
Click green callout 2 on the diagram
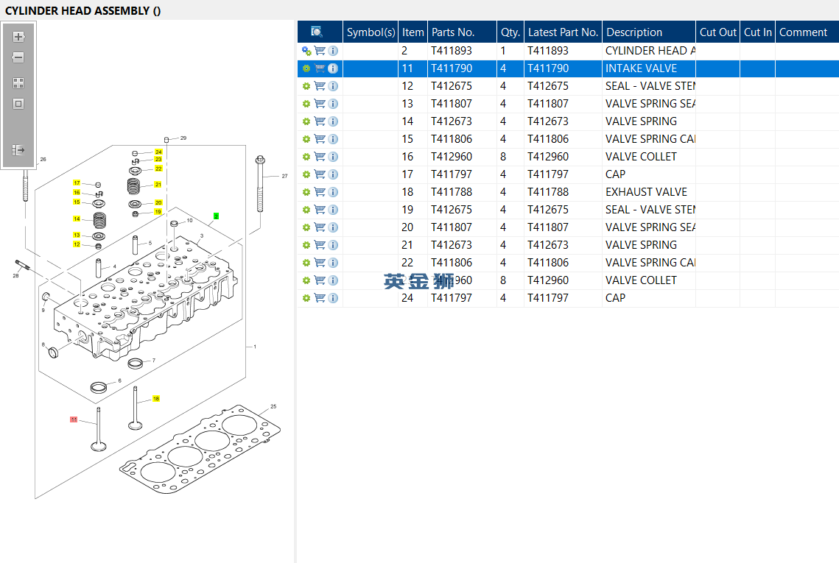(x=216, y=216)
